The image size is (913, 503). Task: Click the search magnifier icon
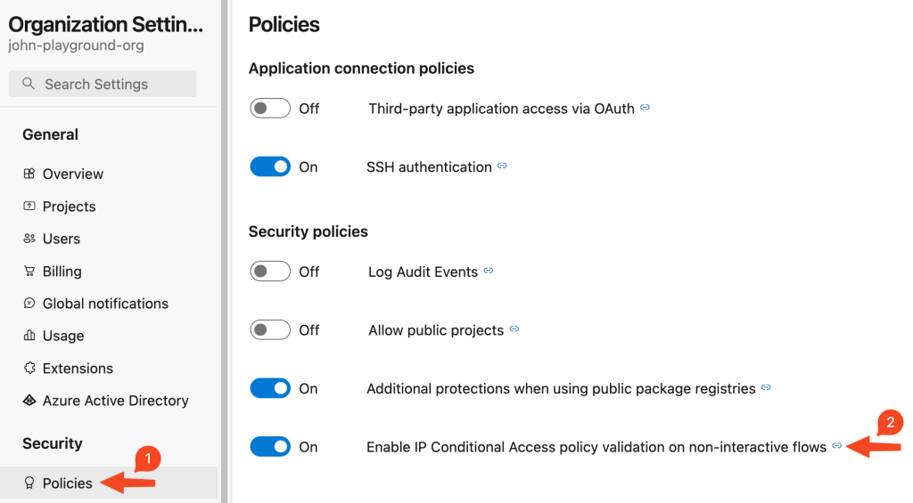coord(29,85)
